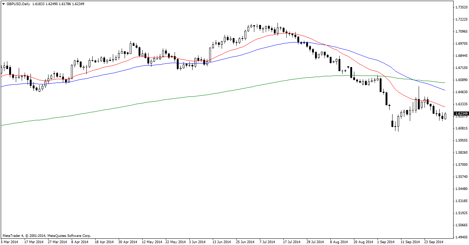The image size is (469, 245).
Task: Click where blue and green averages cross
Action: (414, 80)
